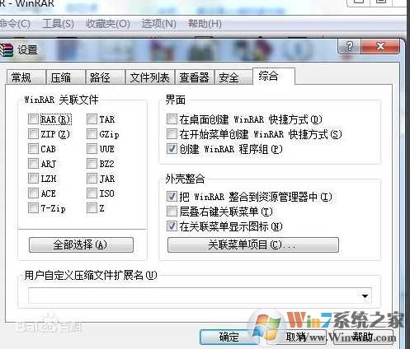Tick the UUE association checkbox
Viewport: 410px width, 349px height.
tap(92, 149)
